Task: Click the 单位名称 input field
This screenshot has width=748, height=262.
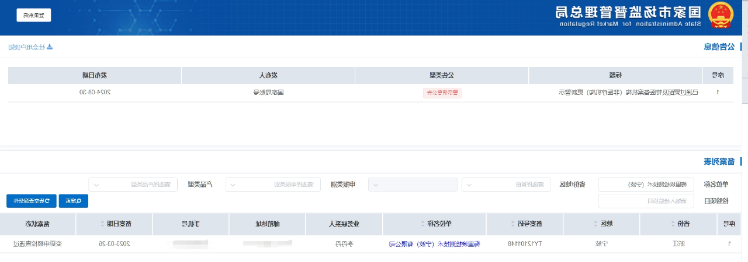Action: (646, 185)
